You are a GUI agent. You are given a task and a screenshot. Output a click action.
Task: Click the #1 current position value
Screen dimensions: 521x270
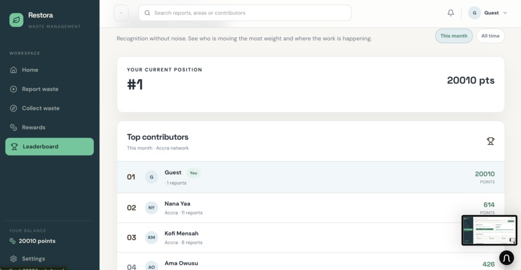pyautogui.click(x=135, y=84)
